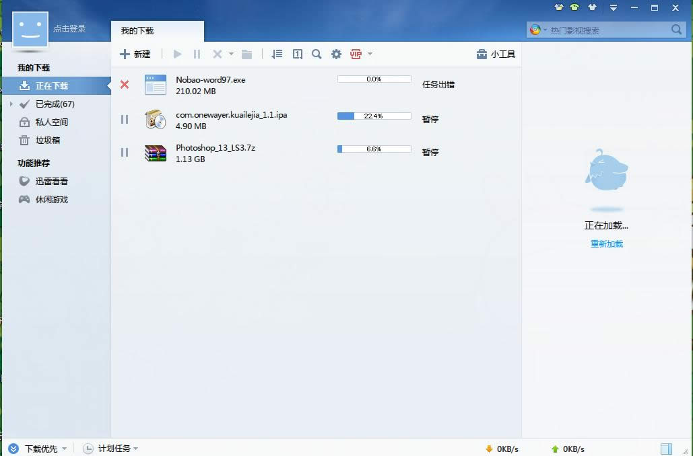Image resolution: width=693 pixels, height=456 pixels.
Task: Open 休闲游戏 in sidebar
Action: pos(52,200)
